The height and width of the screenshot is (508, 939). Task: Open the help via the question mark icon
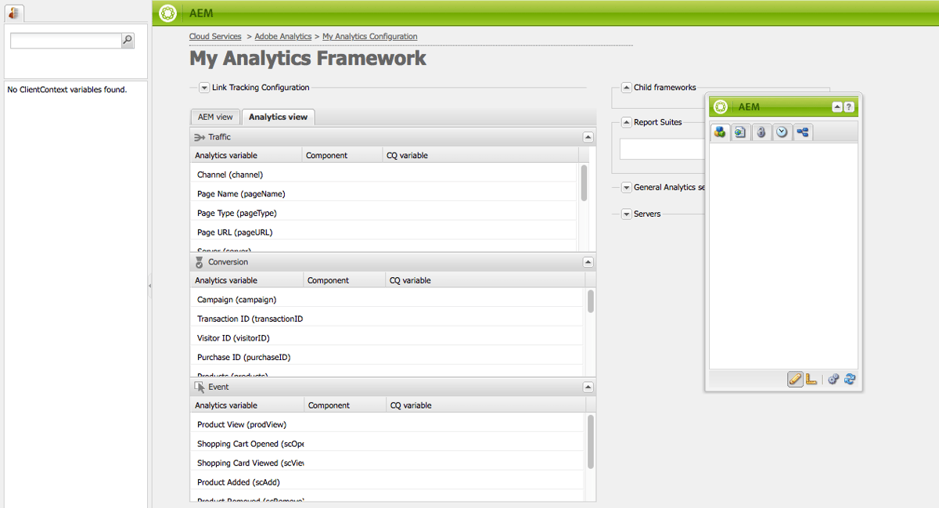pyautogui.click(x=850, y=106)
